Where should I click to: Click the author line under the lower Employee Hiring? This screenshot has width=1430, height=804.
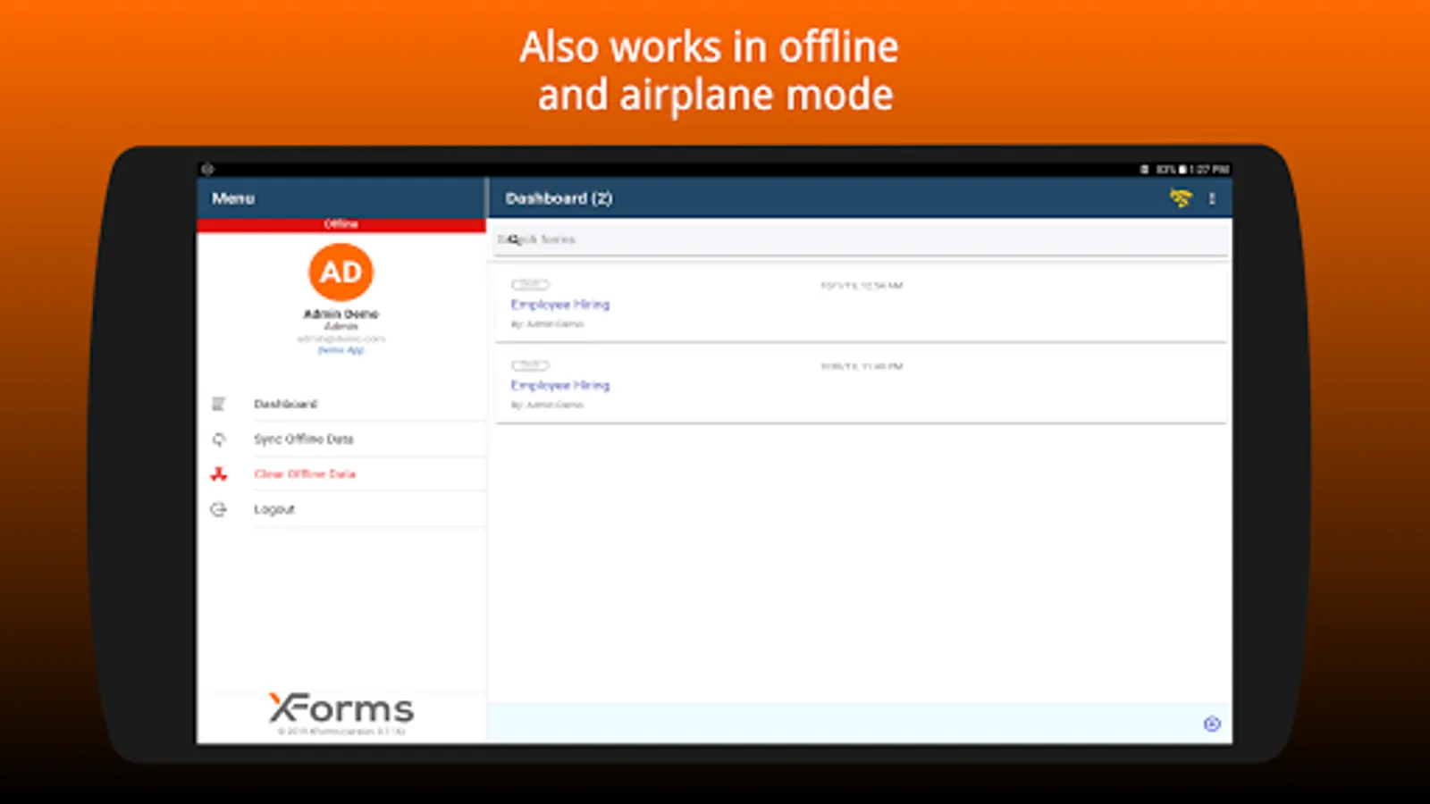coord(547,405)
